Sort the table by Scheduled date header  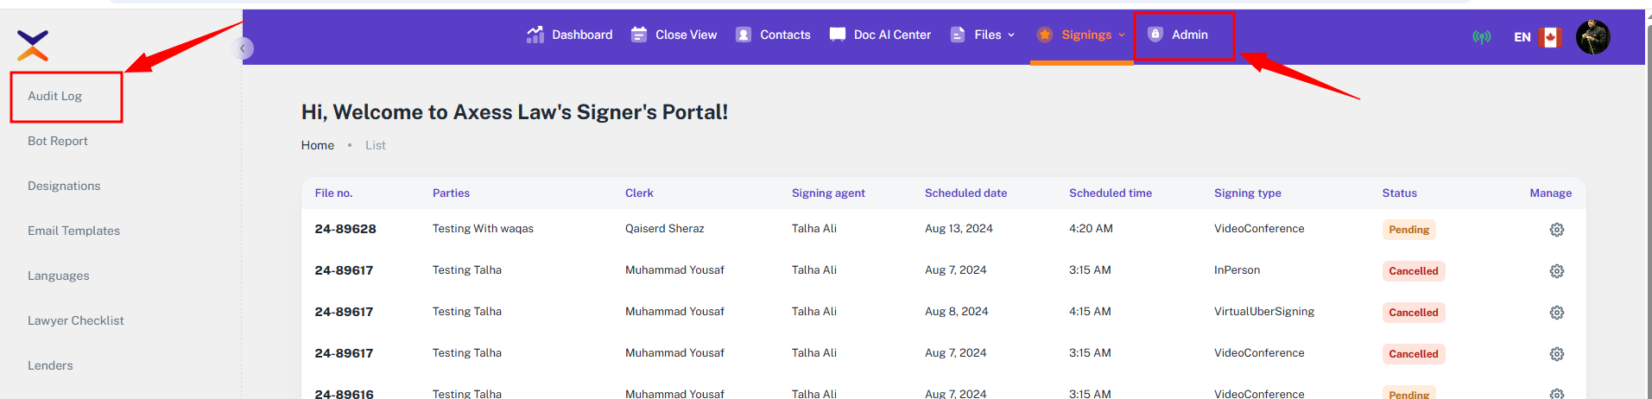pos(965,193)
